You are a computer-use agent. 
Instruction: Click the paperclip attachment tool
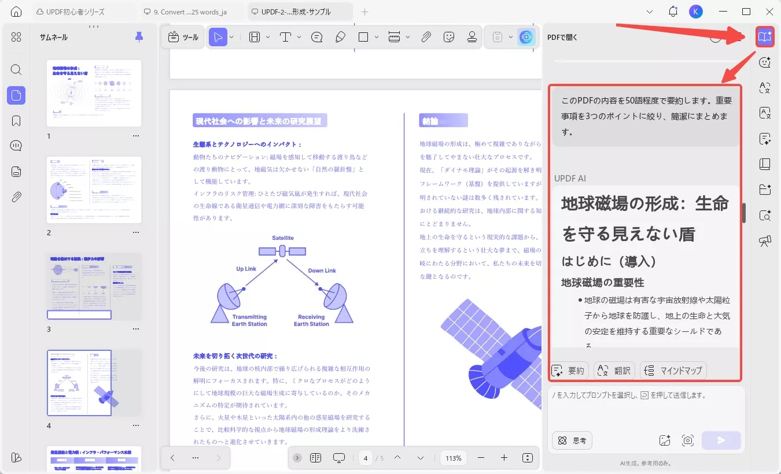[x=426, y=36]
